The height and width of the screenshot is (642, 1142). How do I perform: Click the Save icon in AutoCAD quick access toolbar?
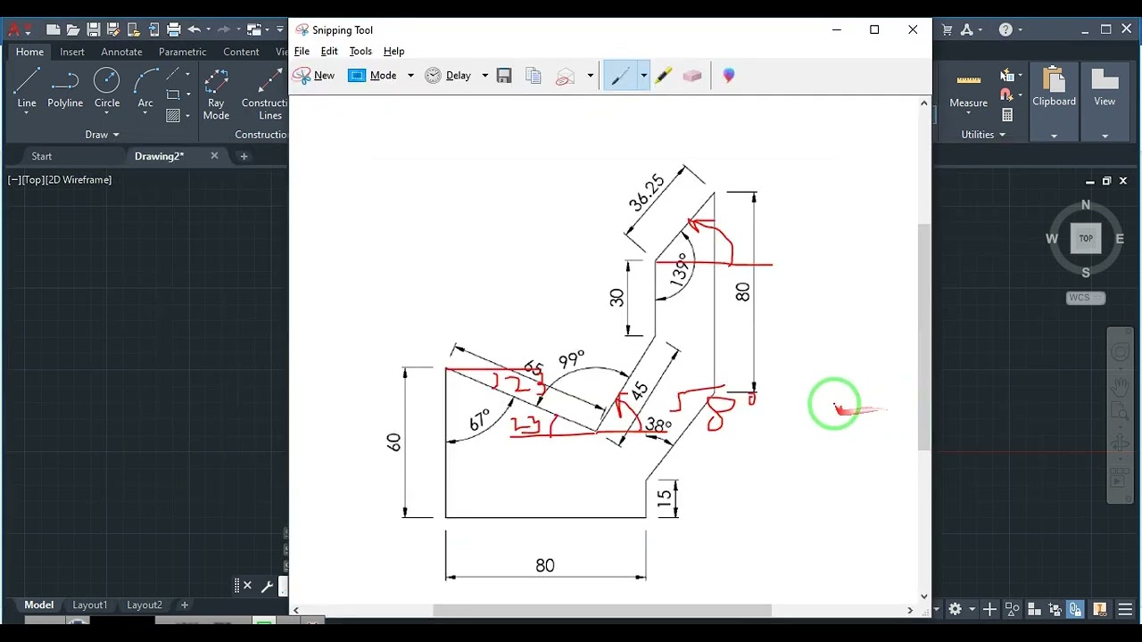point(94,29)
